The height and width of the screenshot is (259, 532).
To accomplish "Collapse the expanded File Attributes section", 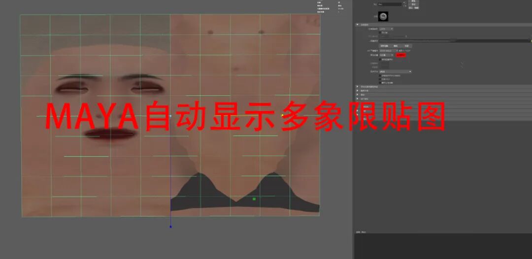I will (x=357, y=25).
